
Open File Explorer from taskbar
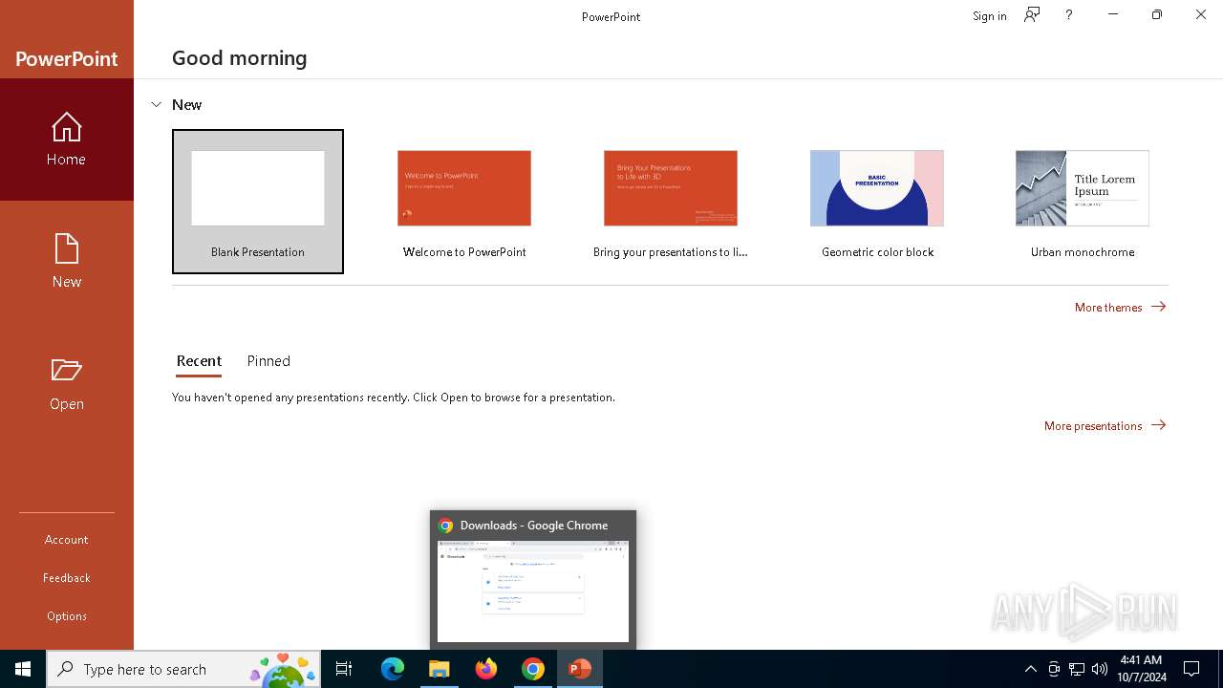(x=440, y=669)
